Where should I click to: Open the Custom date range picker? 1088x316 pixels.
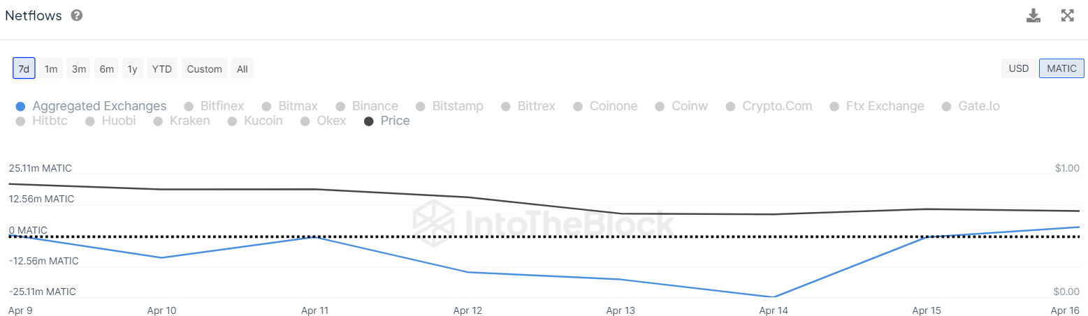[x=205, y=68]
